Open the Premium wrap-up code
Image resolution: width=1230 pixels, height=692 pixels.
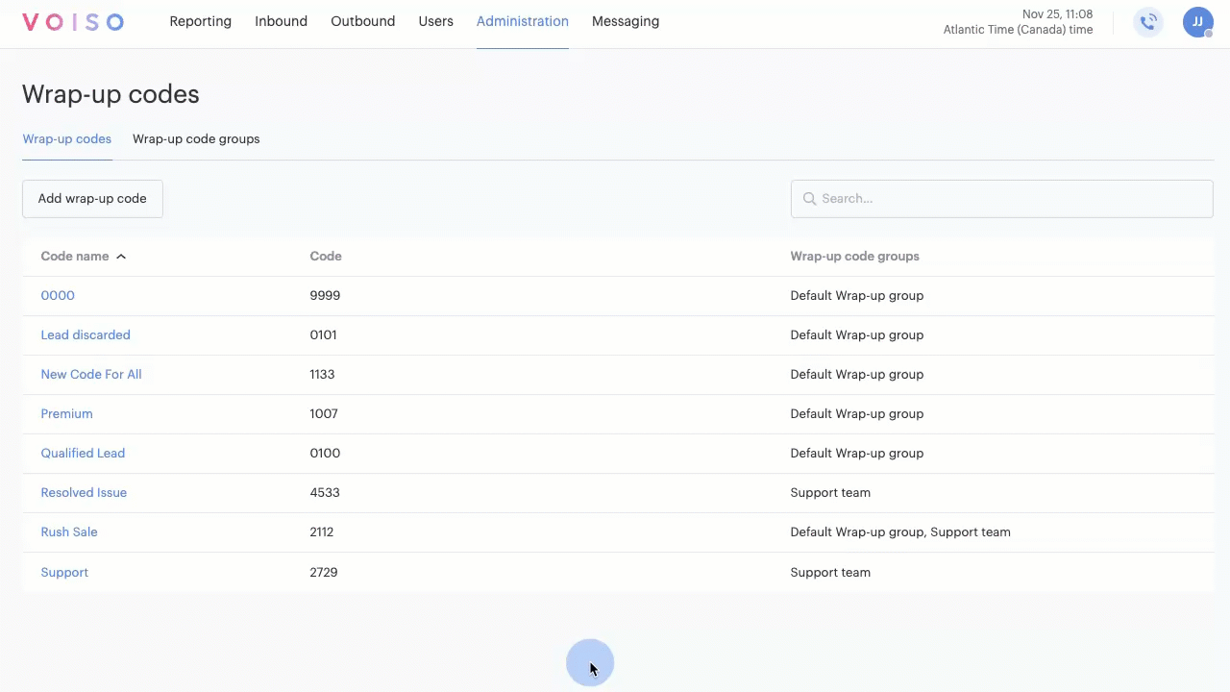(66, 414)
